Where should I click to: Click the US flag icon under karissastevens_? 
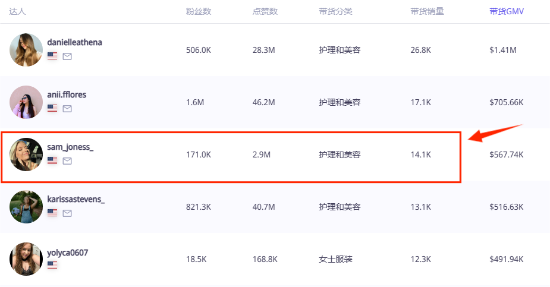click(x=52, y=213)
